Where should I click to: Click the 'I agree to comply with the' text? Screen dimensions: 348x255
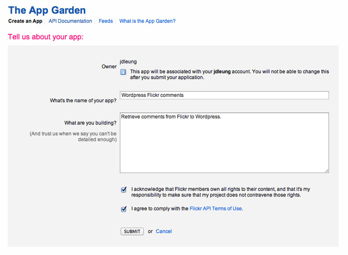[x=160, y=209]
